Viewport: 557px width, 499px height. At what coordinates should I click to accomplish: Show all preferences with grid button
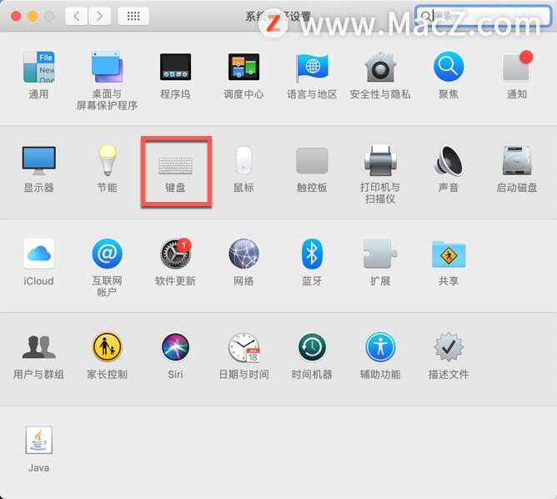[x=133, y=16]
